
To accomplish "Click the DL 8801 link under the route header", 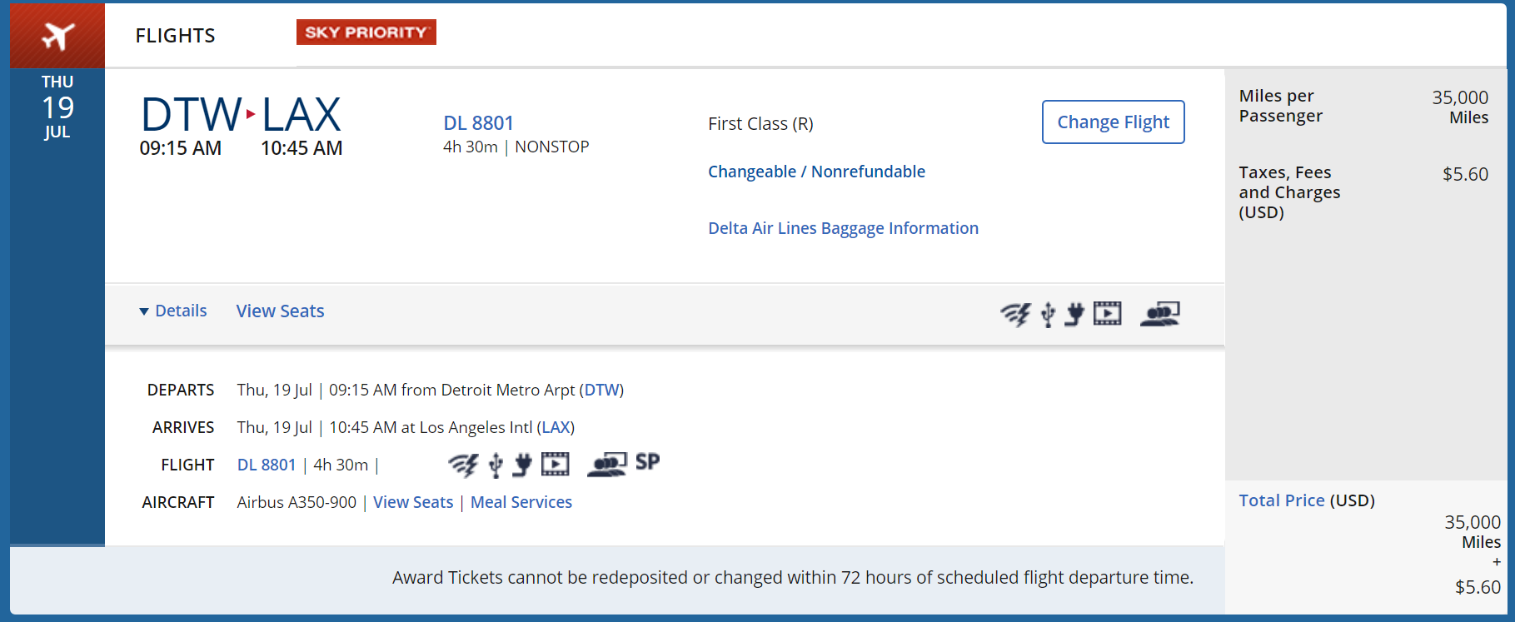I will tap(478, 123).
